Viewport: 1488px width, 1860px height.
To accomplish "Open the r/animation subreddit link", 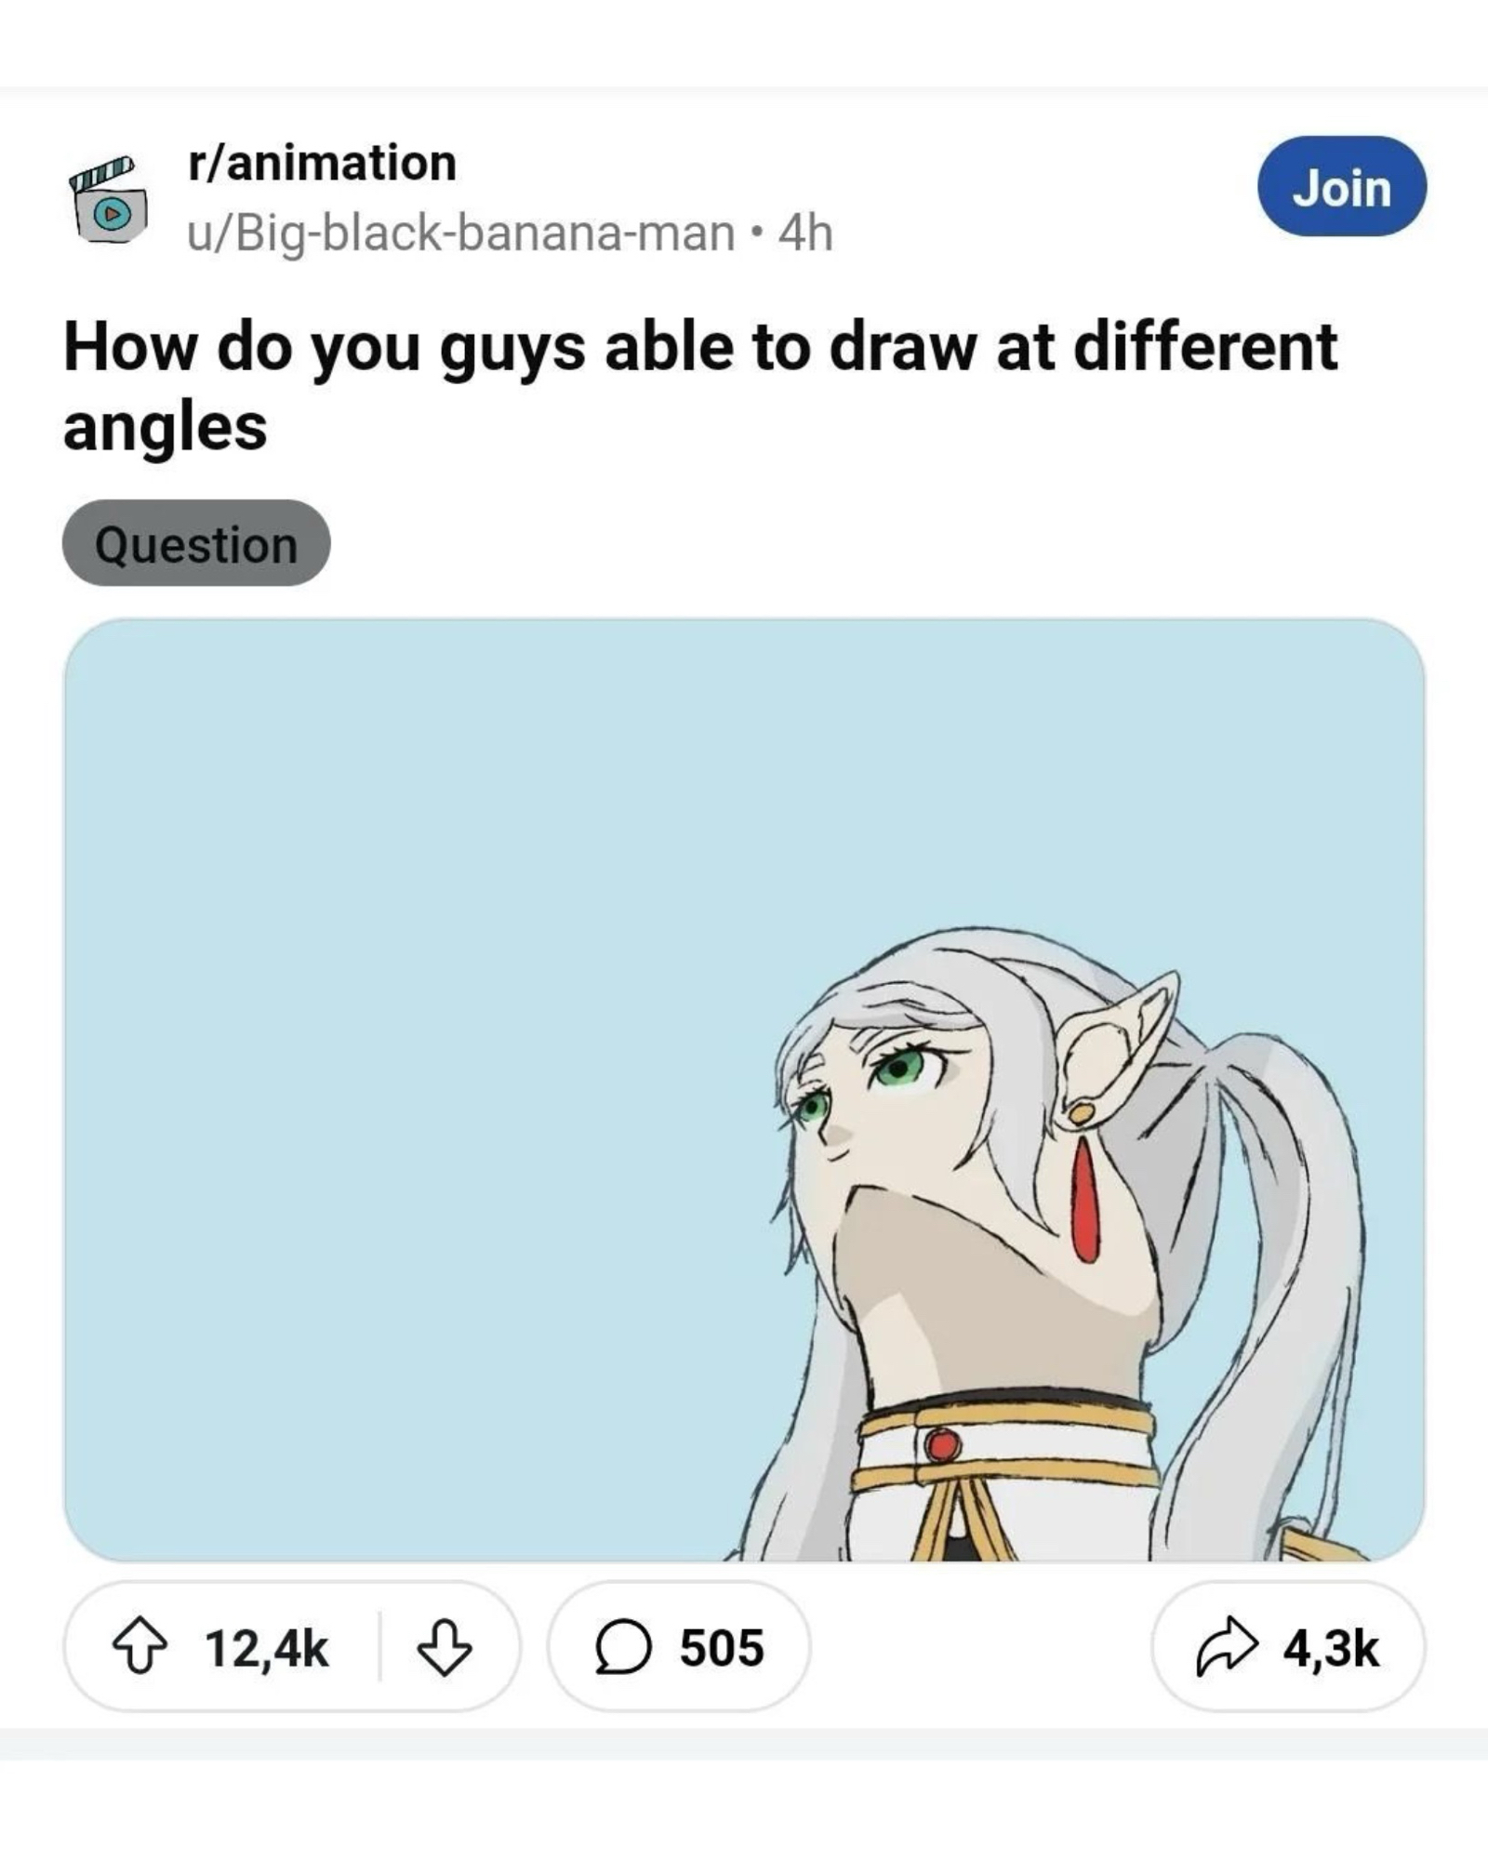I will point(322,164).
